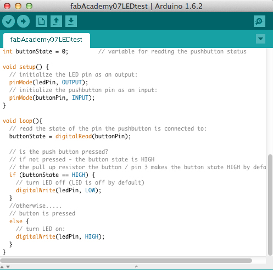Click comment '// variable for reading the pushbutton status'
This screenshot has width=273, height=270.
[x=172, y=51]
